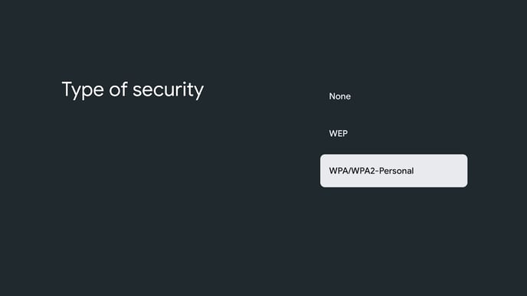
Task: Set network security to None
Action: pyautogui.click(x=394, y=96)
